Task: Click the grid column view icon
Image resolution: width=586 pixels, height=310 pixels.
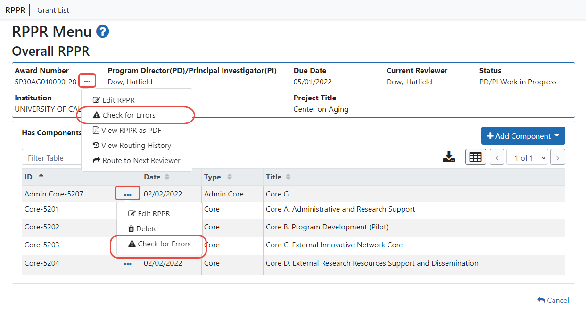Action: [475, 157]
